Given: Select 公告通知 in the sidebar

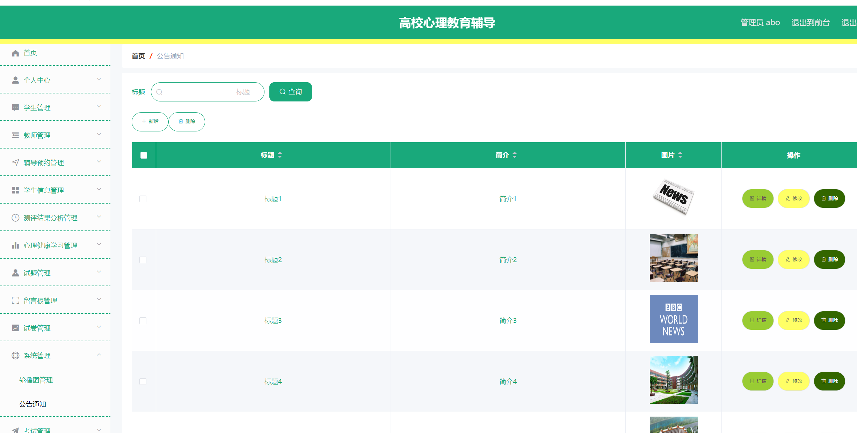Looking at the screenshot, I should pyautogui.click(x=32, y=404).
